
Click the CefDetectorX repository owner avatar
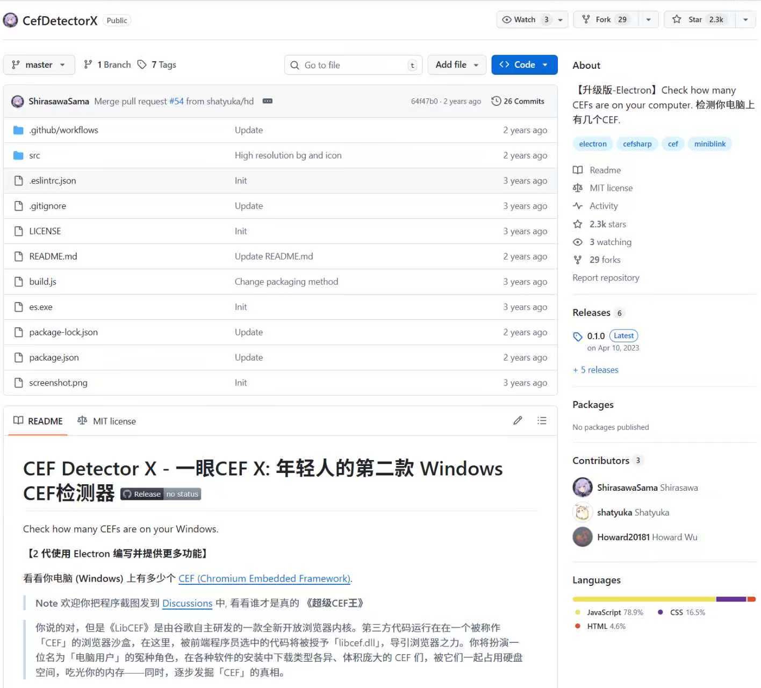10,20
